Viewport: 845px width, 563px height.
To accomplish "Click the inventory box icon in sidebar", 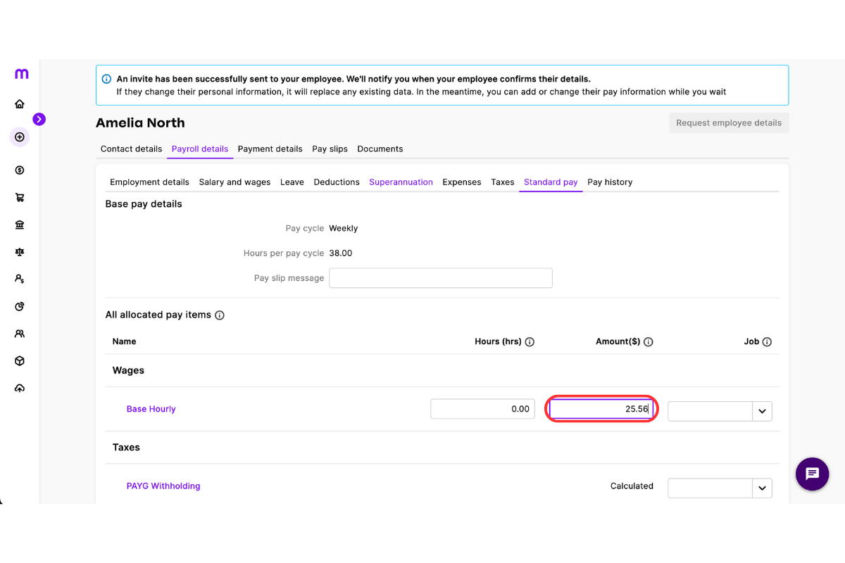I will pyautogui.click(x=20, y=360).
